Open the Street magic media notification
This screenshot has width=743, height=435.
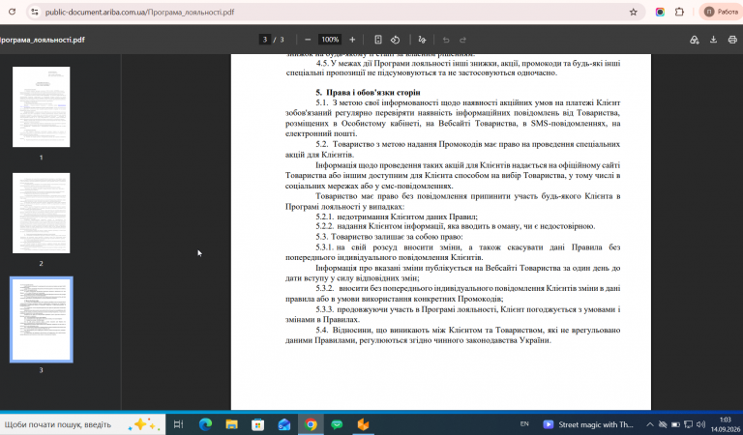pyautogui.click(x=587, y=424)
